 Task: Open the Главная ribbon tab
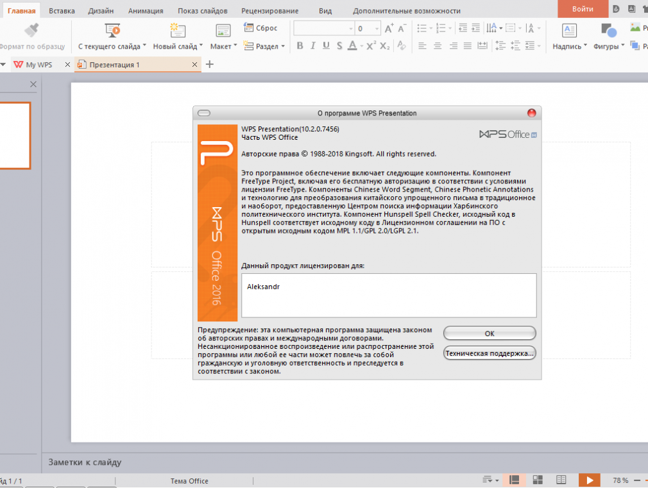click(21, 11)
